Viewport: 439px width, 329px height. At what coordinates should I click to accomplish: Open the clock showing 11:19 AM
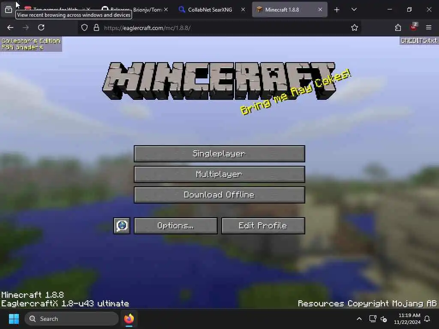(407, 319)
